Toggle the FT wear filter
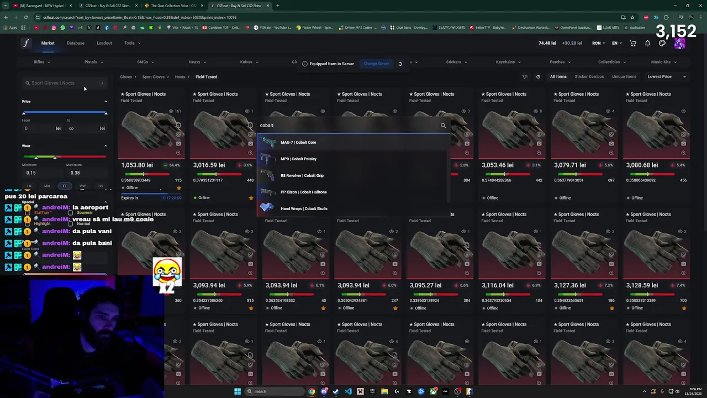This screenshot has height=398, width=707. (65, 186)
